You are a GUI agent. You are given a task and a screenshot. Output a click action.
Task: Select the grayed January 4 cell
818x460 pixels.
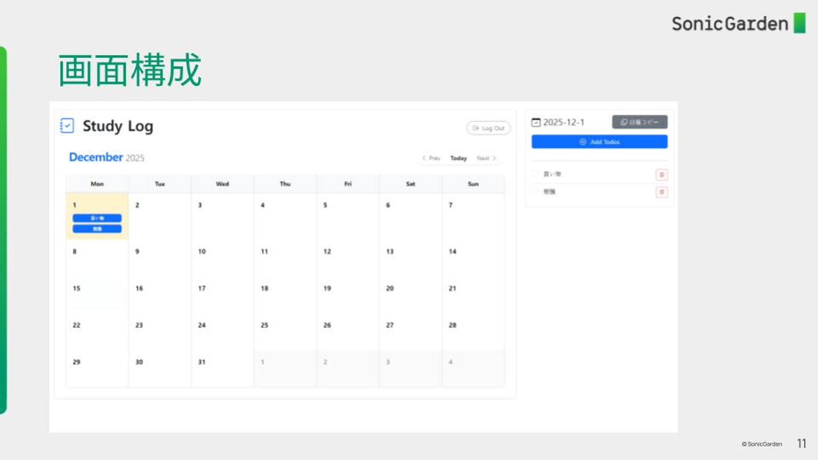tap(473, 369)
